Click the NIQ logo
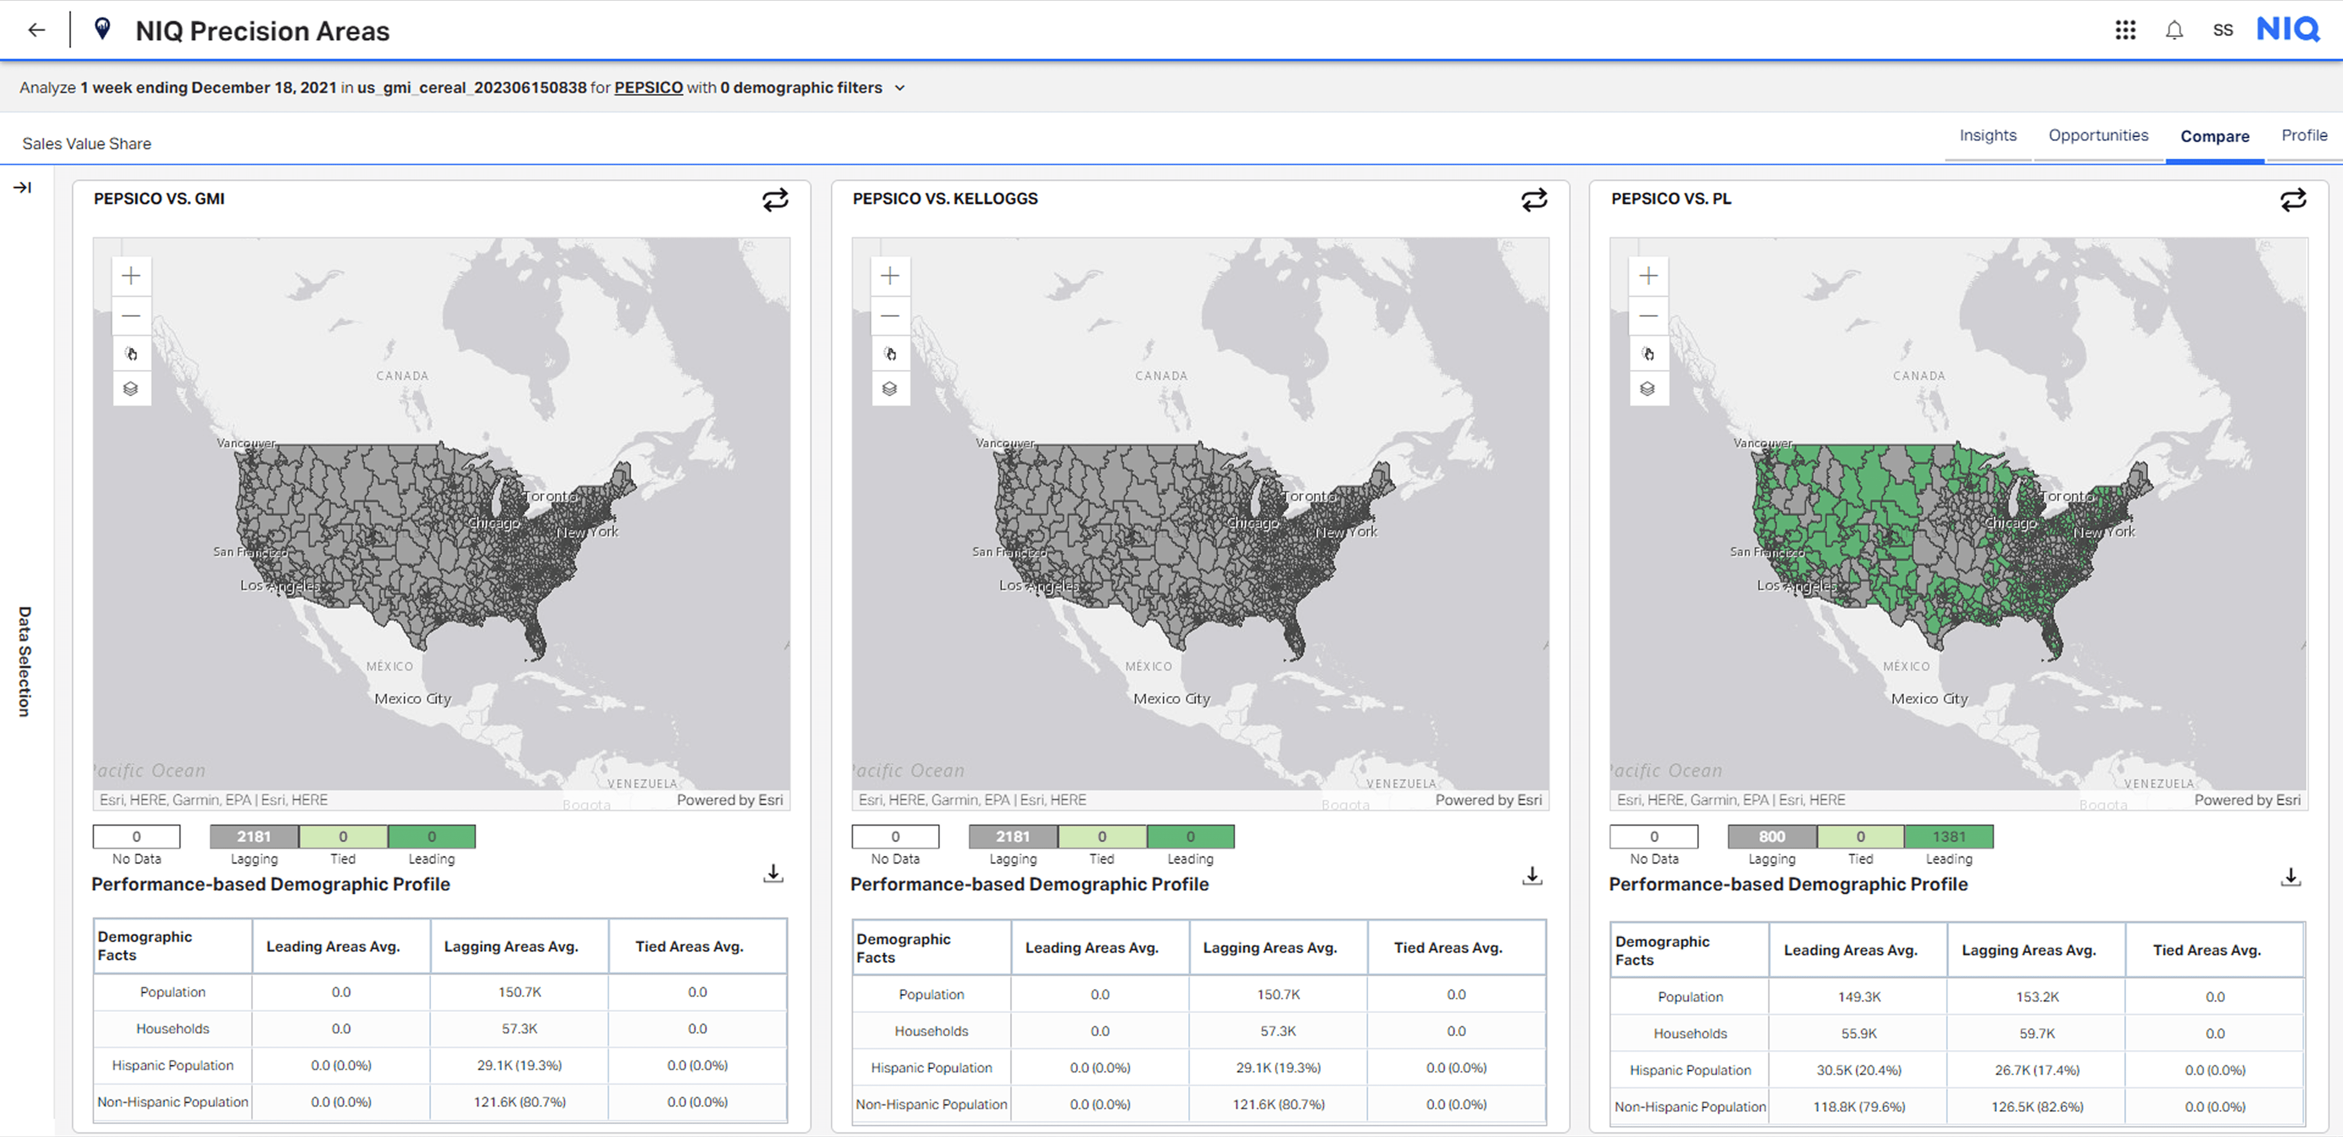This screenshot has height=1137, width=2343. point(2289,29)
